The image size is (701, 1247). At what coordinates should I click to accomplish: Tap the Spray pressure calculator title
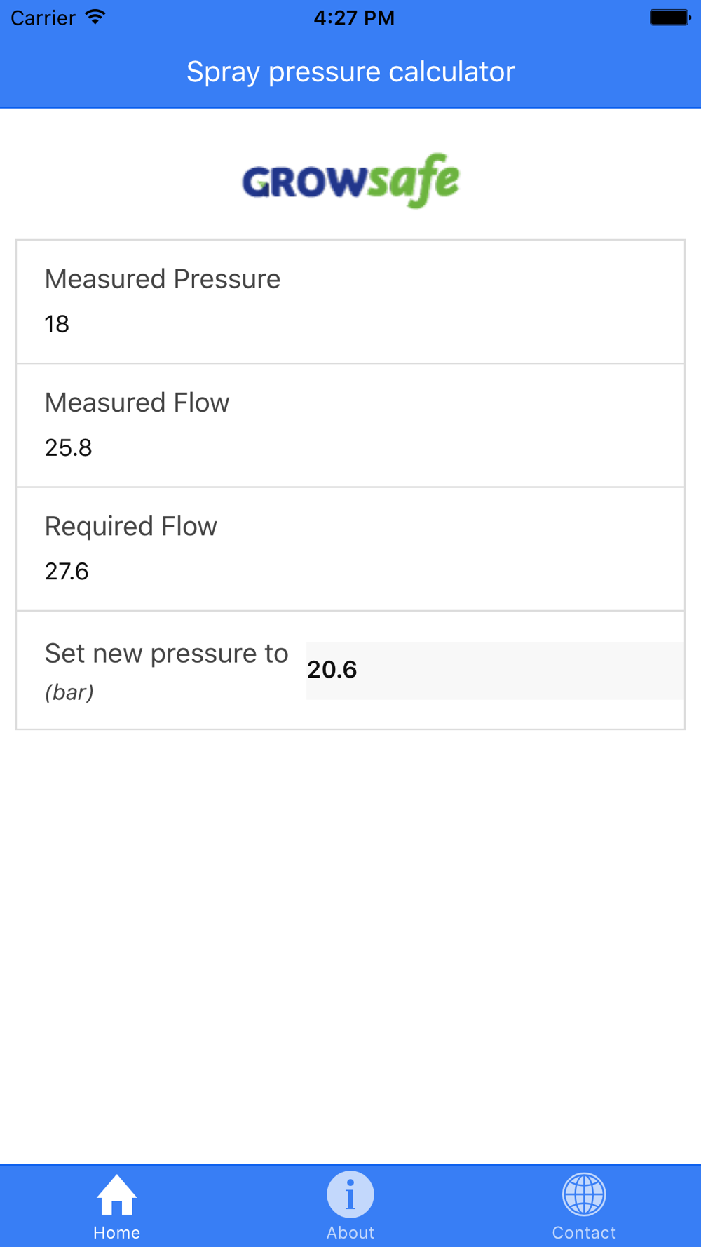(350, 72)
